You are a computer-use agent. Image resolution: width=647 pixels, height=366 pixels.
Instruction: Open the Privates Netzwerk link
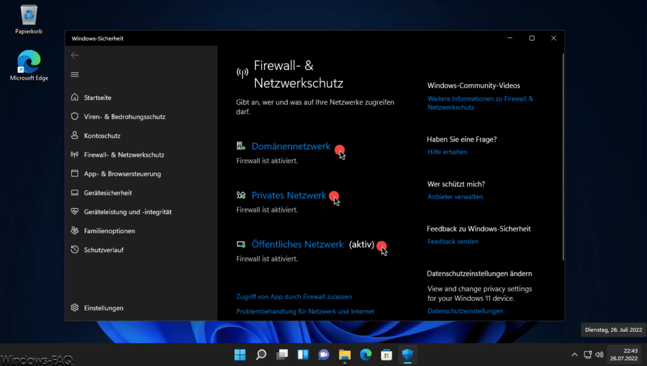[289, 195]
